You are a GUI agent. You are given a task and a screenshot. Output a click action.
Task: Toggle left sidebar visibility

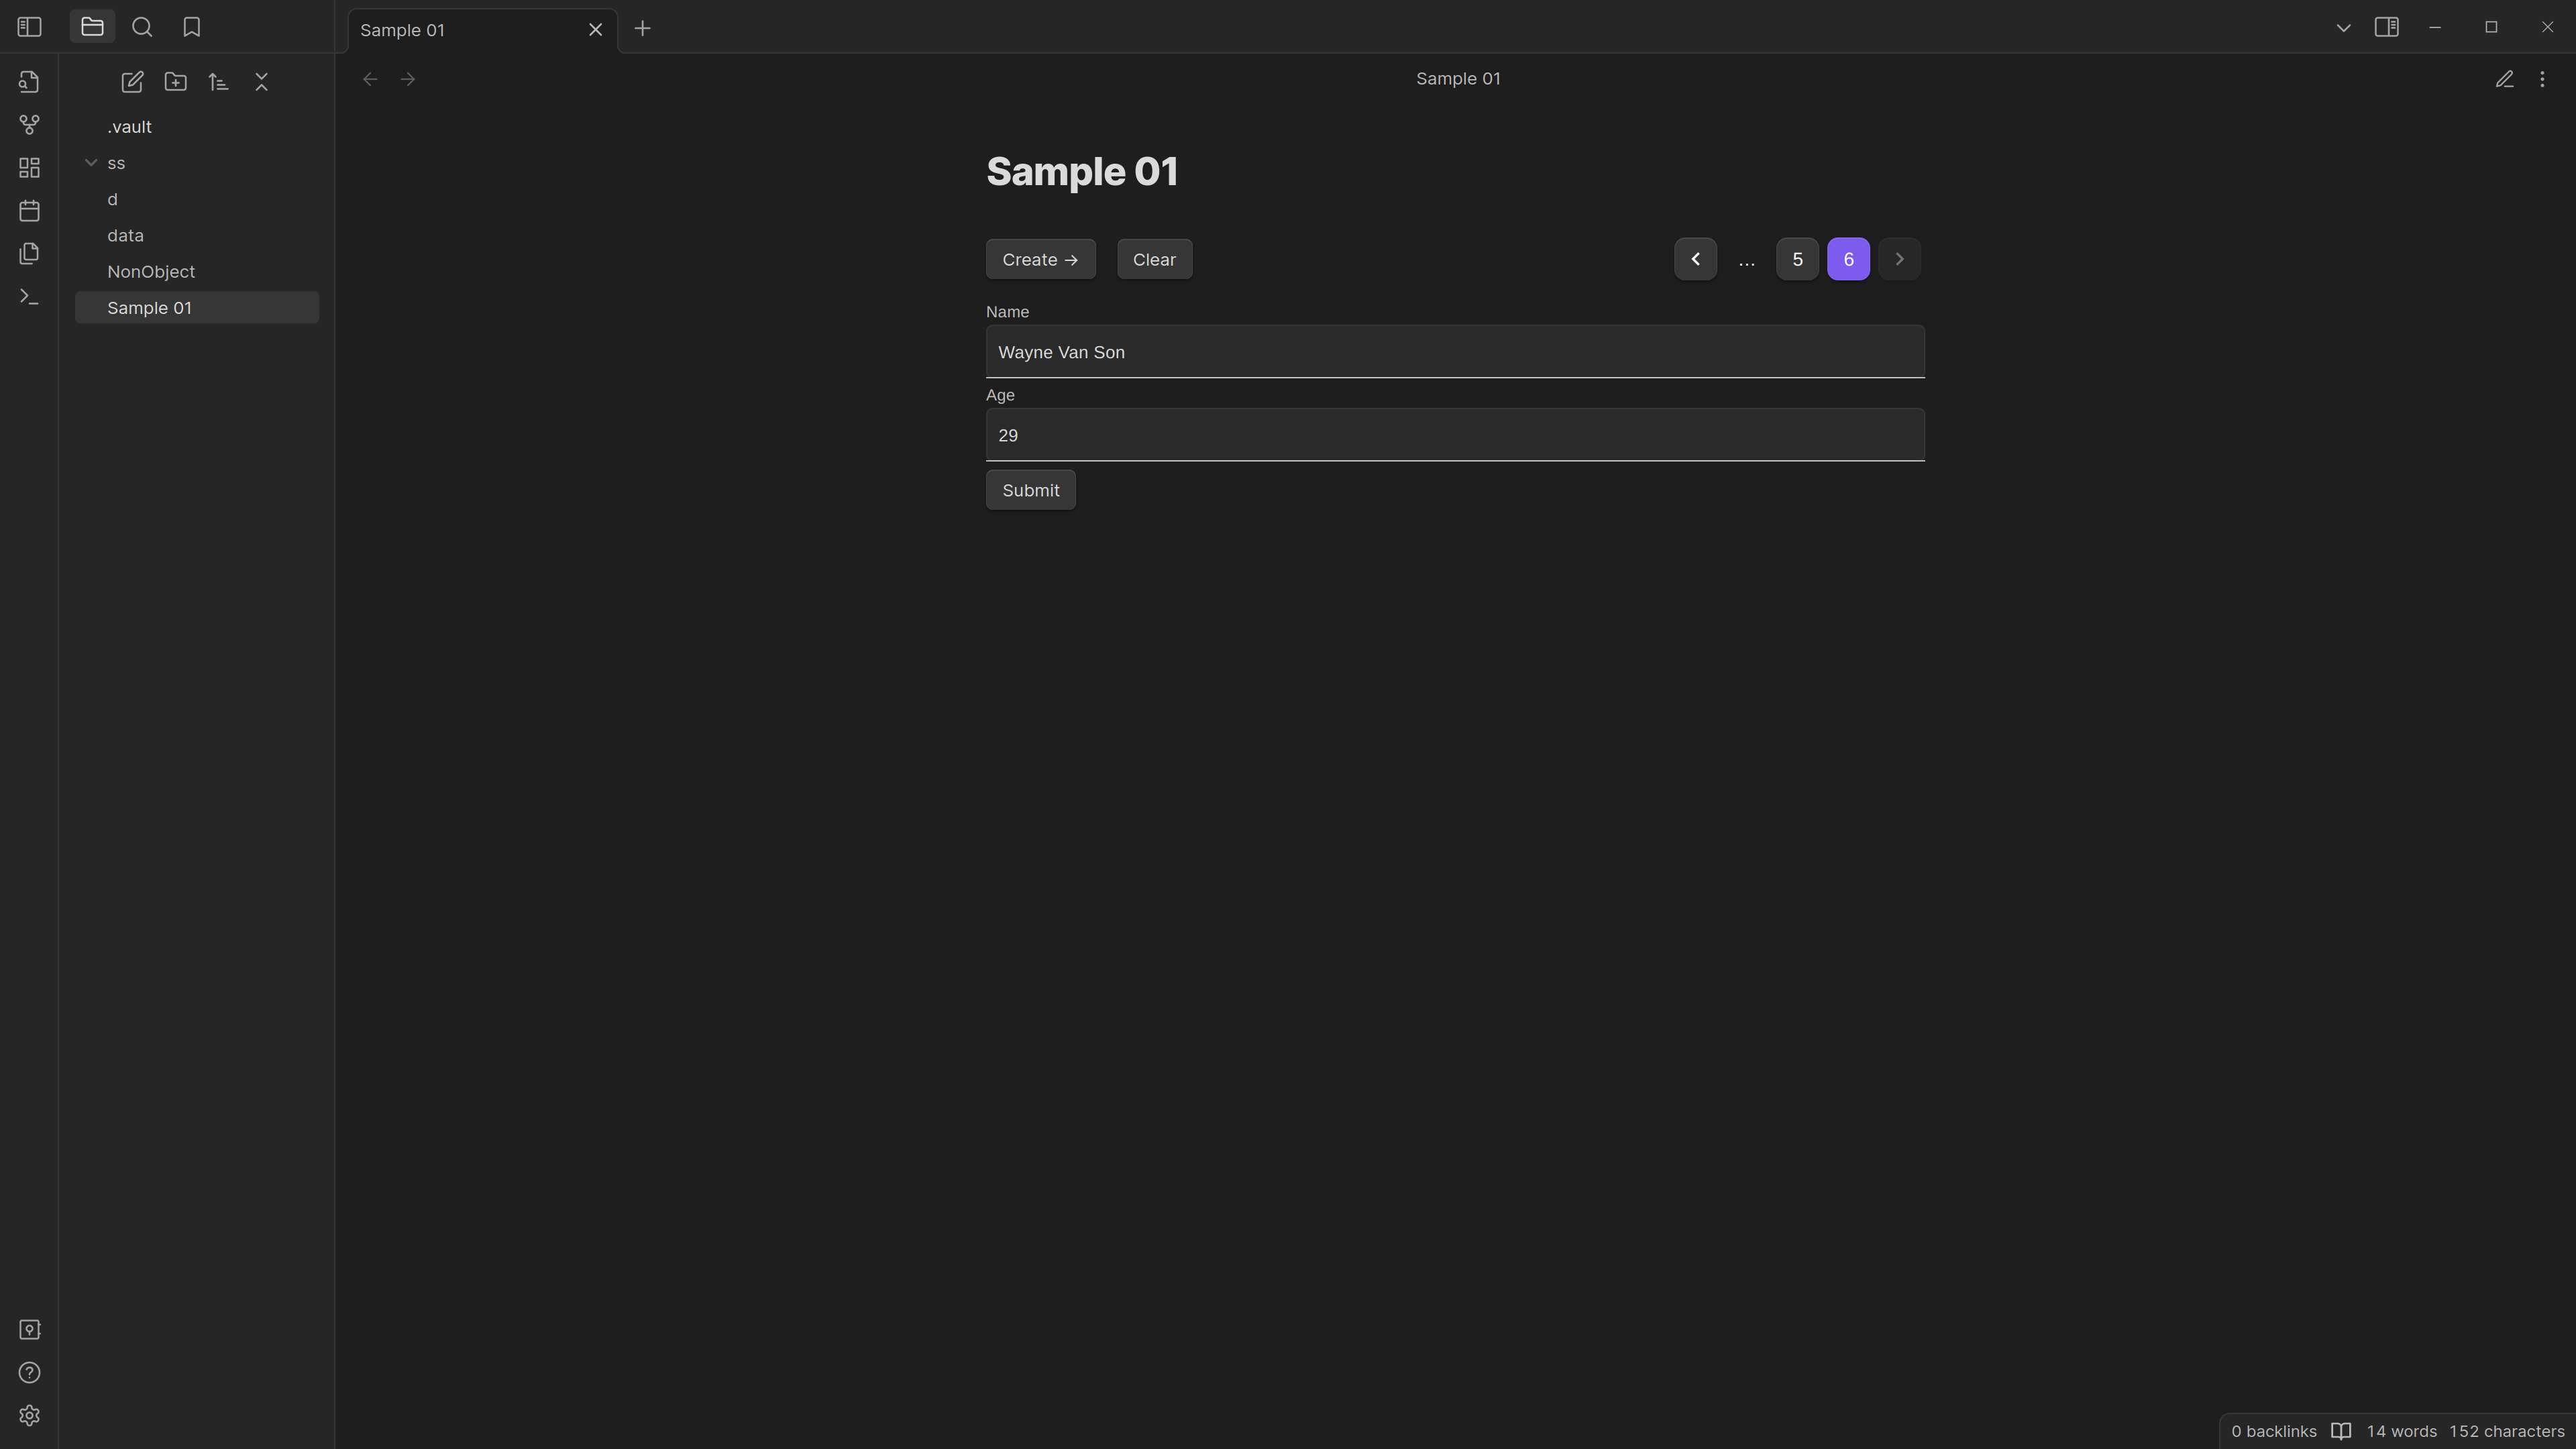pyautogui.click(x=29, y=27)
